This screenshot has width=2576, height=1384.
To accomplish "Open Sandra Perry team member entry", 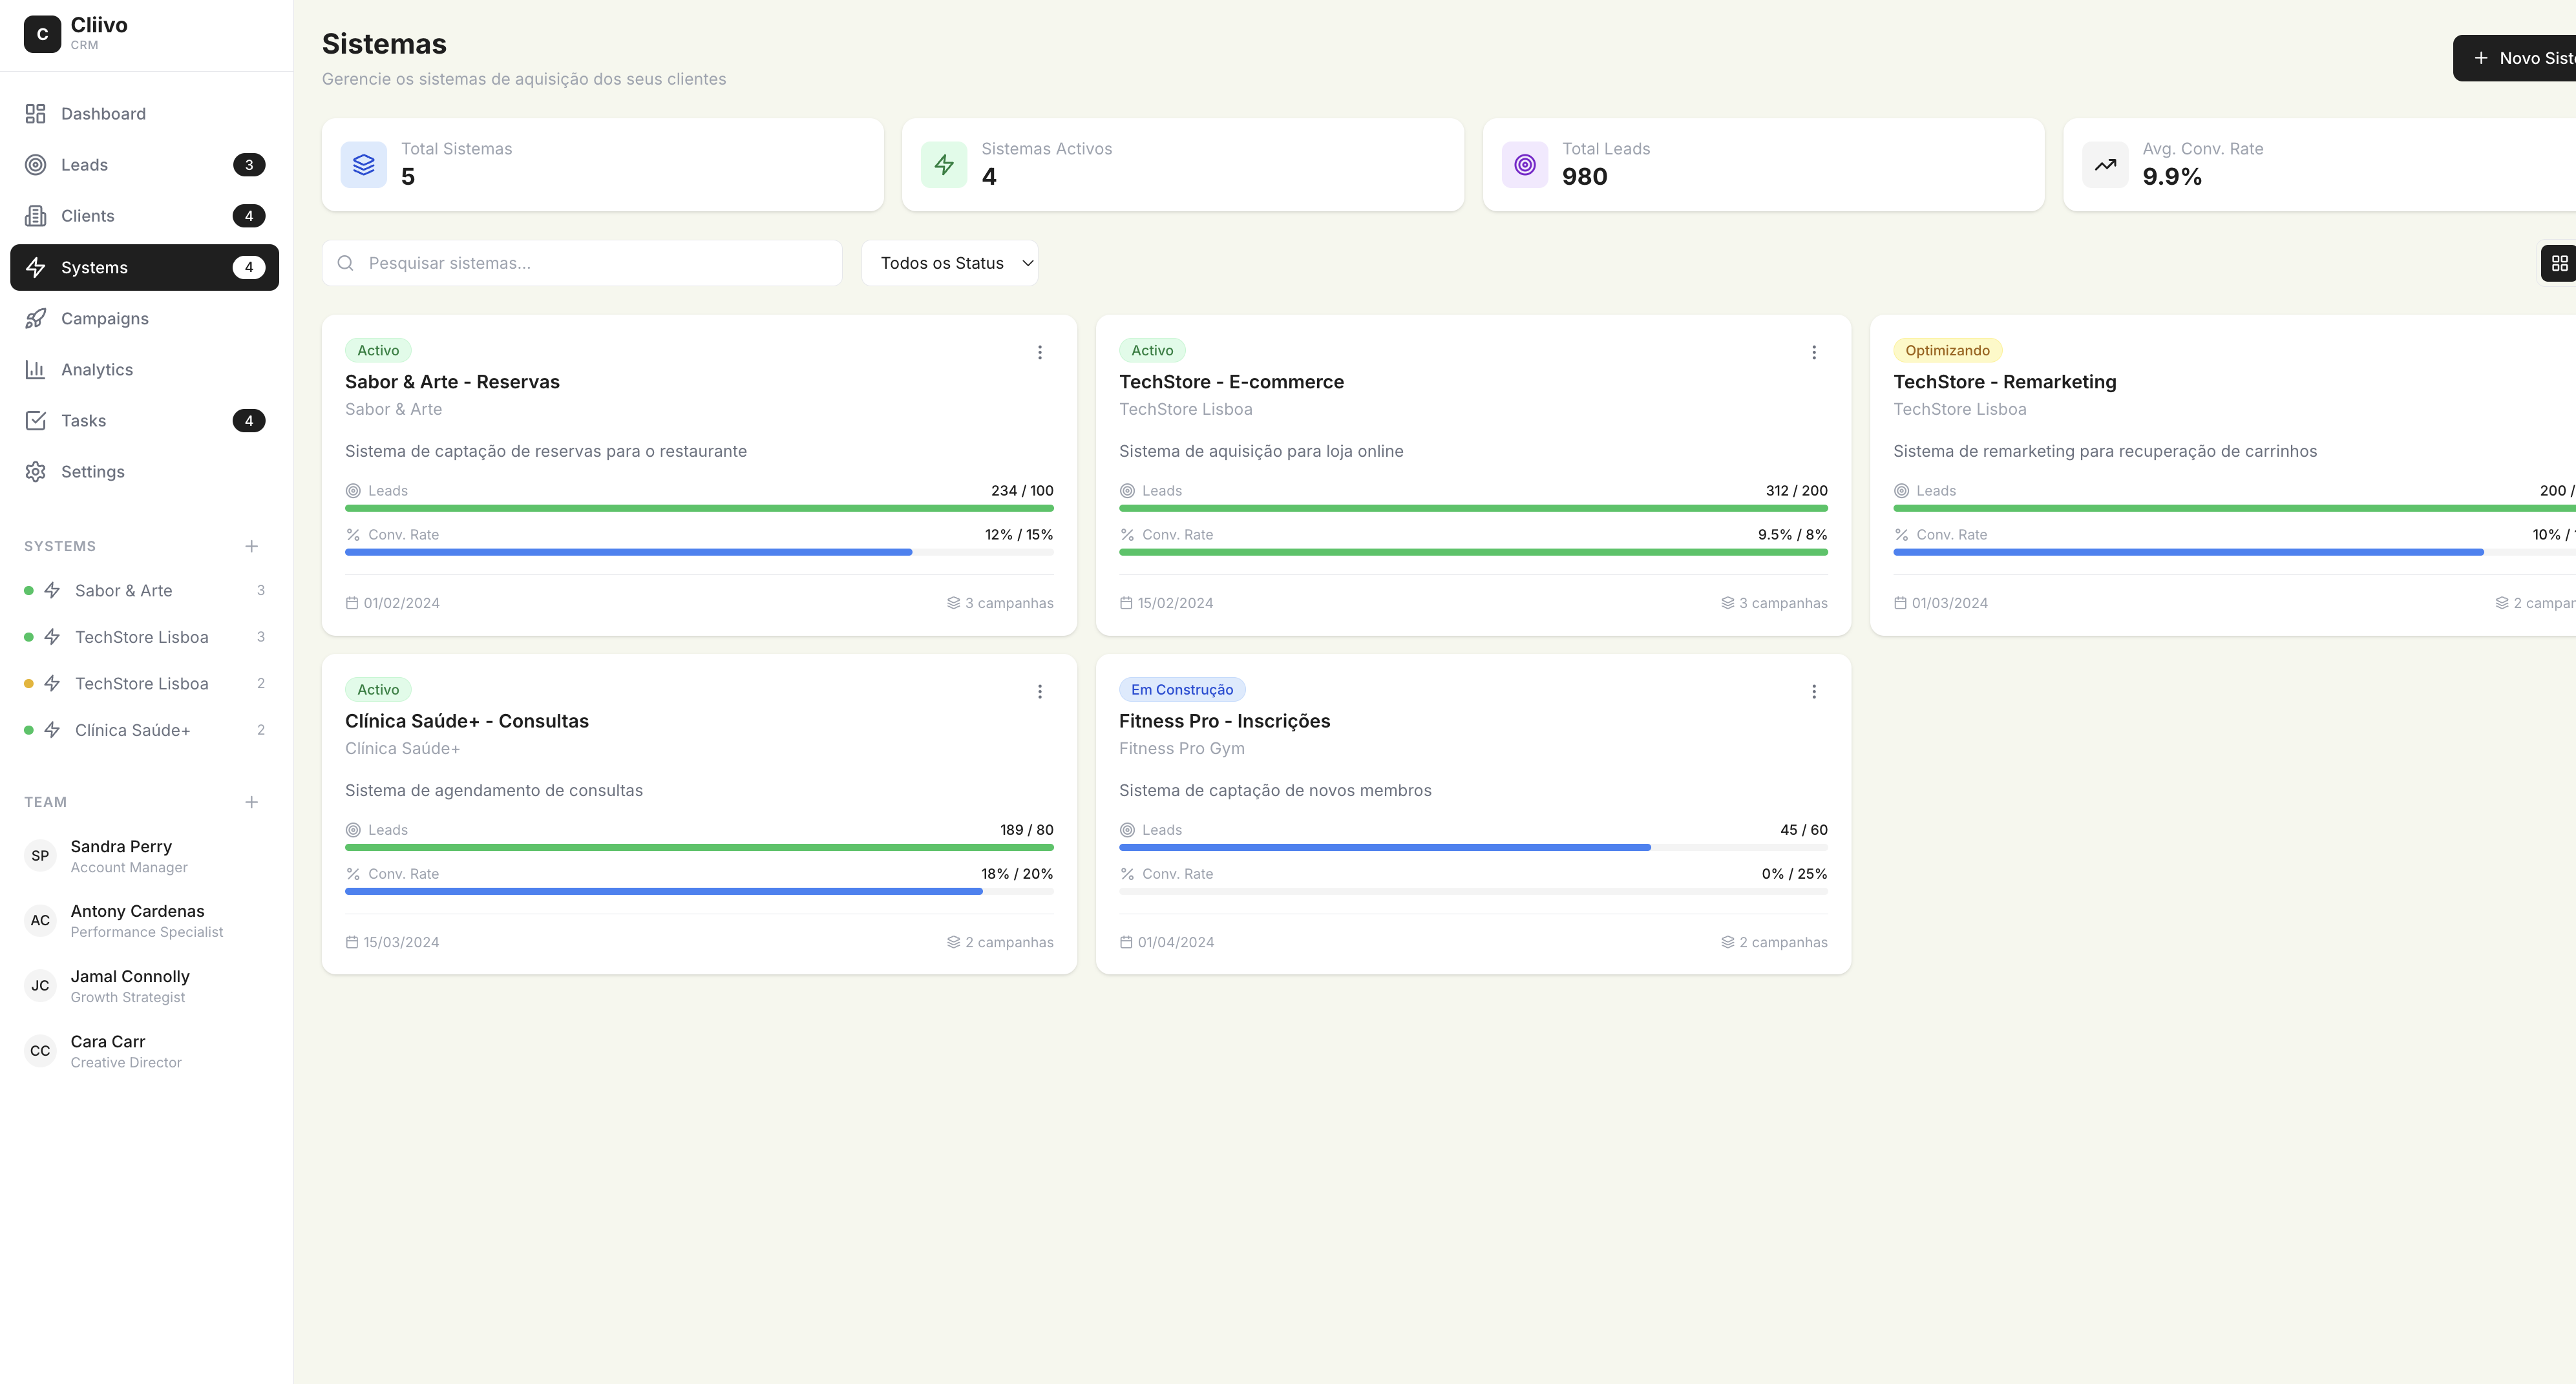I will click(121, 856).
